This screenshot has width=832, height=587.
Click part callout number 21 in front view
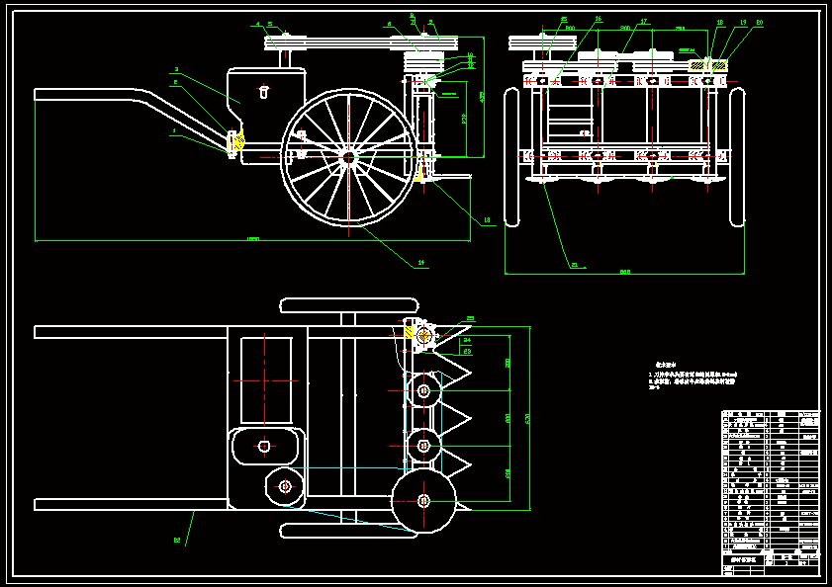coord(575,265)
